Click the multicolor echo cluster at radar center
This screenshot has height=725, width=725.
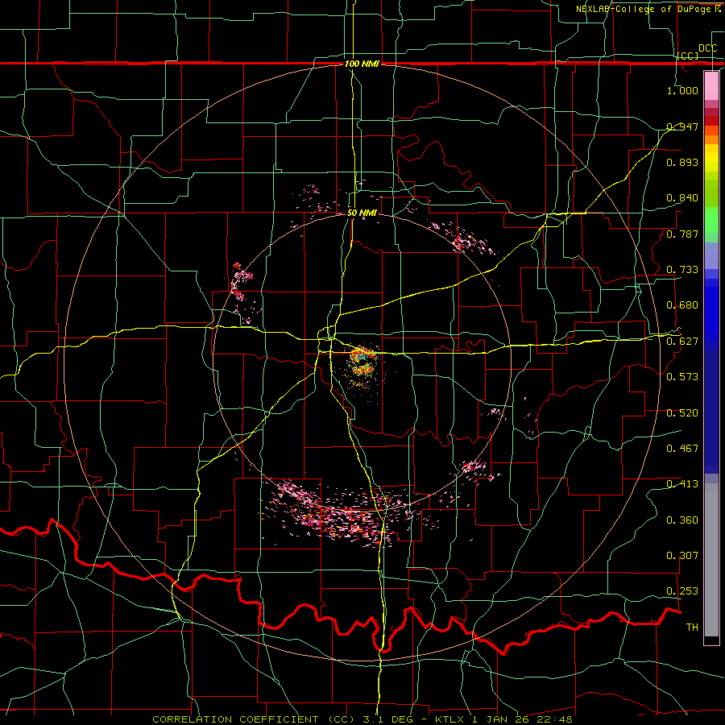tap(362, 365)
